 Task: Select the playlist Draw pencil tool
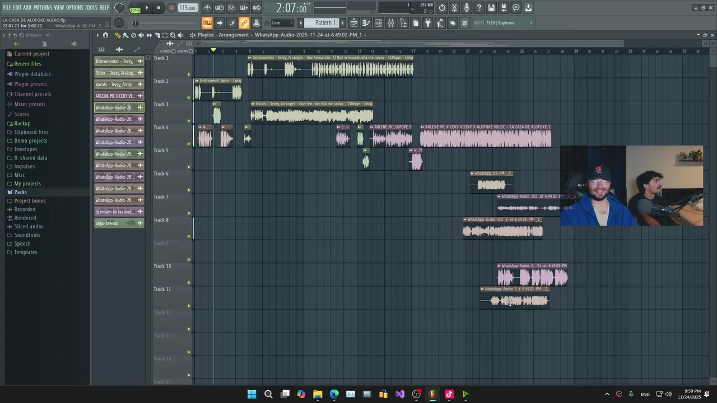pos(118,35)
